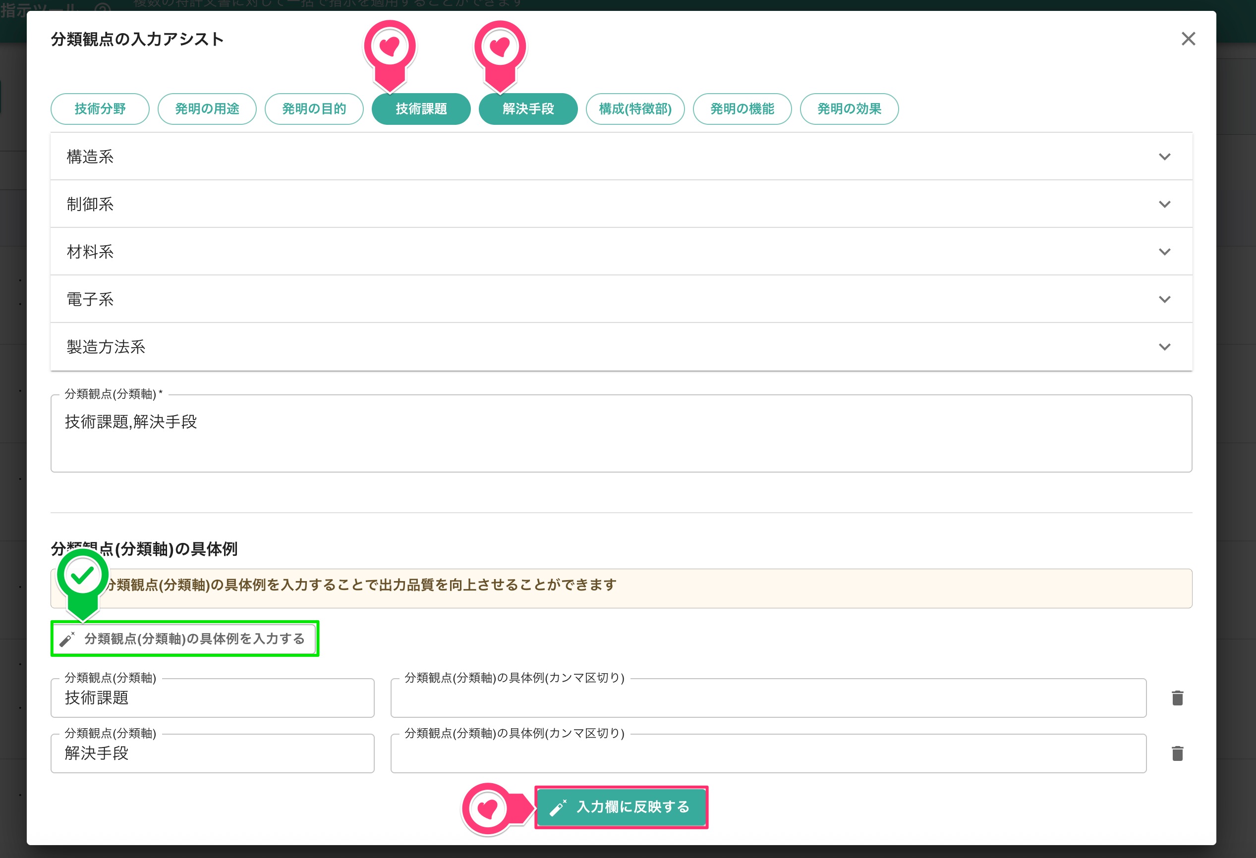Deselect the 解決手段 chip
Screen dimensions: 1256x858
tap(528, 109)
